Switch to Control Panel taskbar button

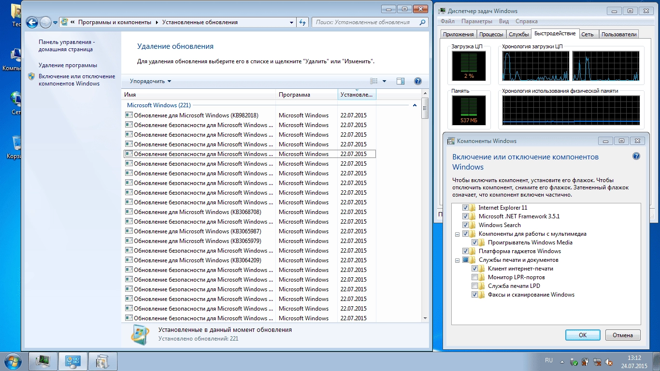tap(73, 361)
